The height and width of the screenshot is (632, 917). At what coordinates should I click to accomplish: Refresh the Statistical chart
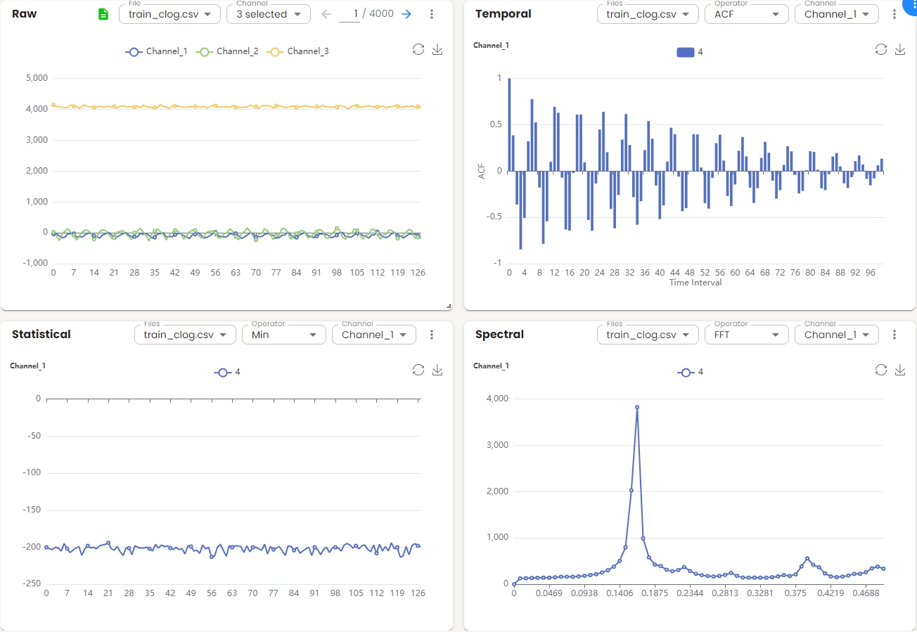click(418, 370)
